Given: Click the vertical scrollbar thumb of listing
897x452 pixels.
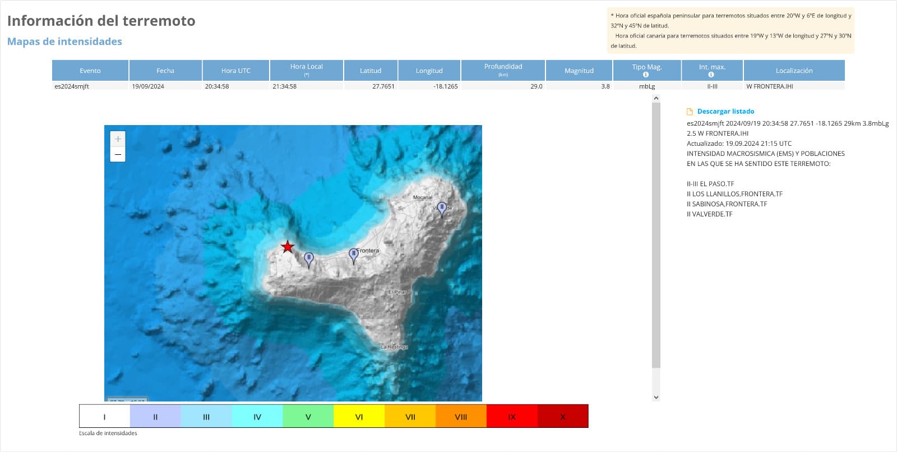Looking at the screenshot, I should pyautogui.click(x=656, y=235).
